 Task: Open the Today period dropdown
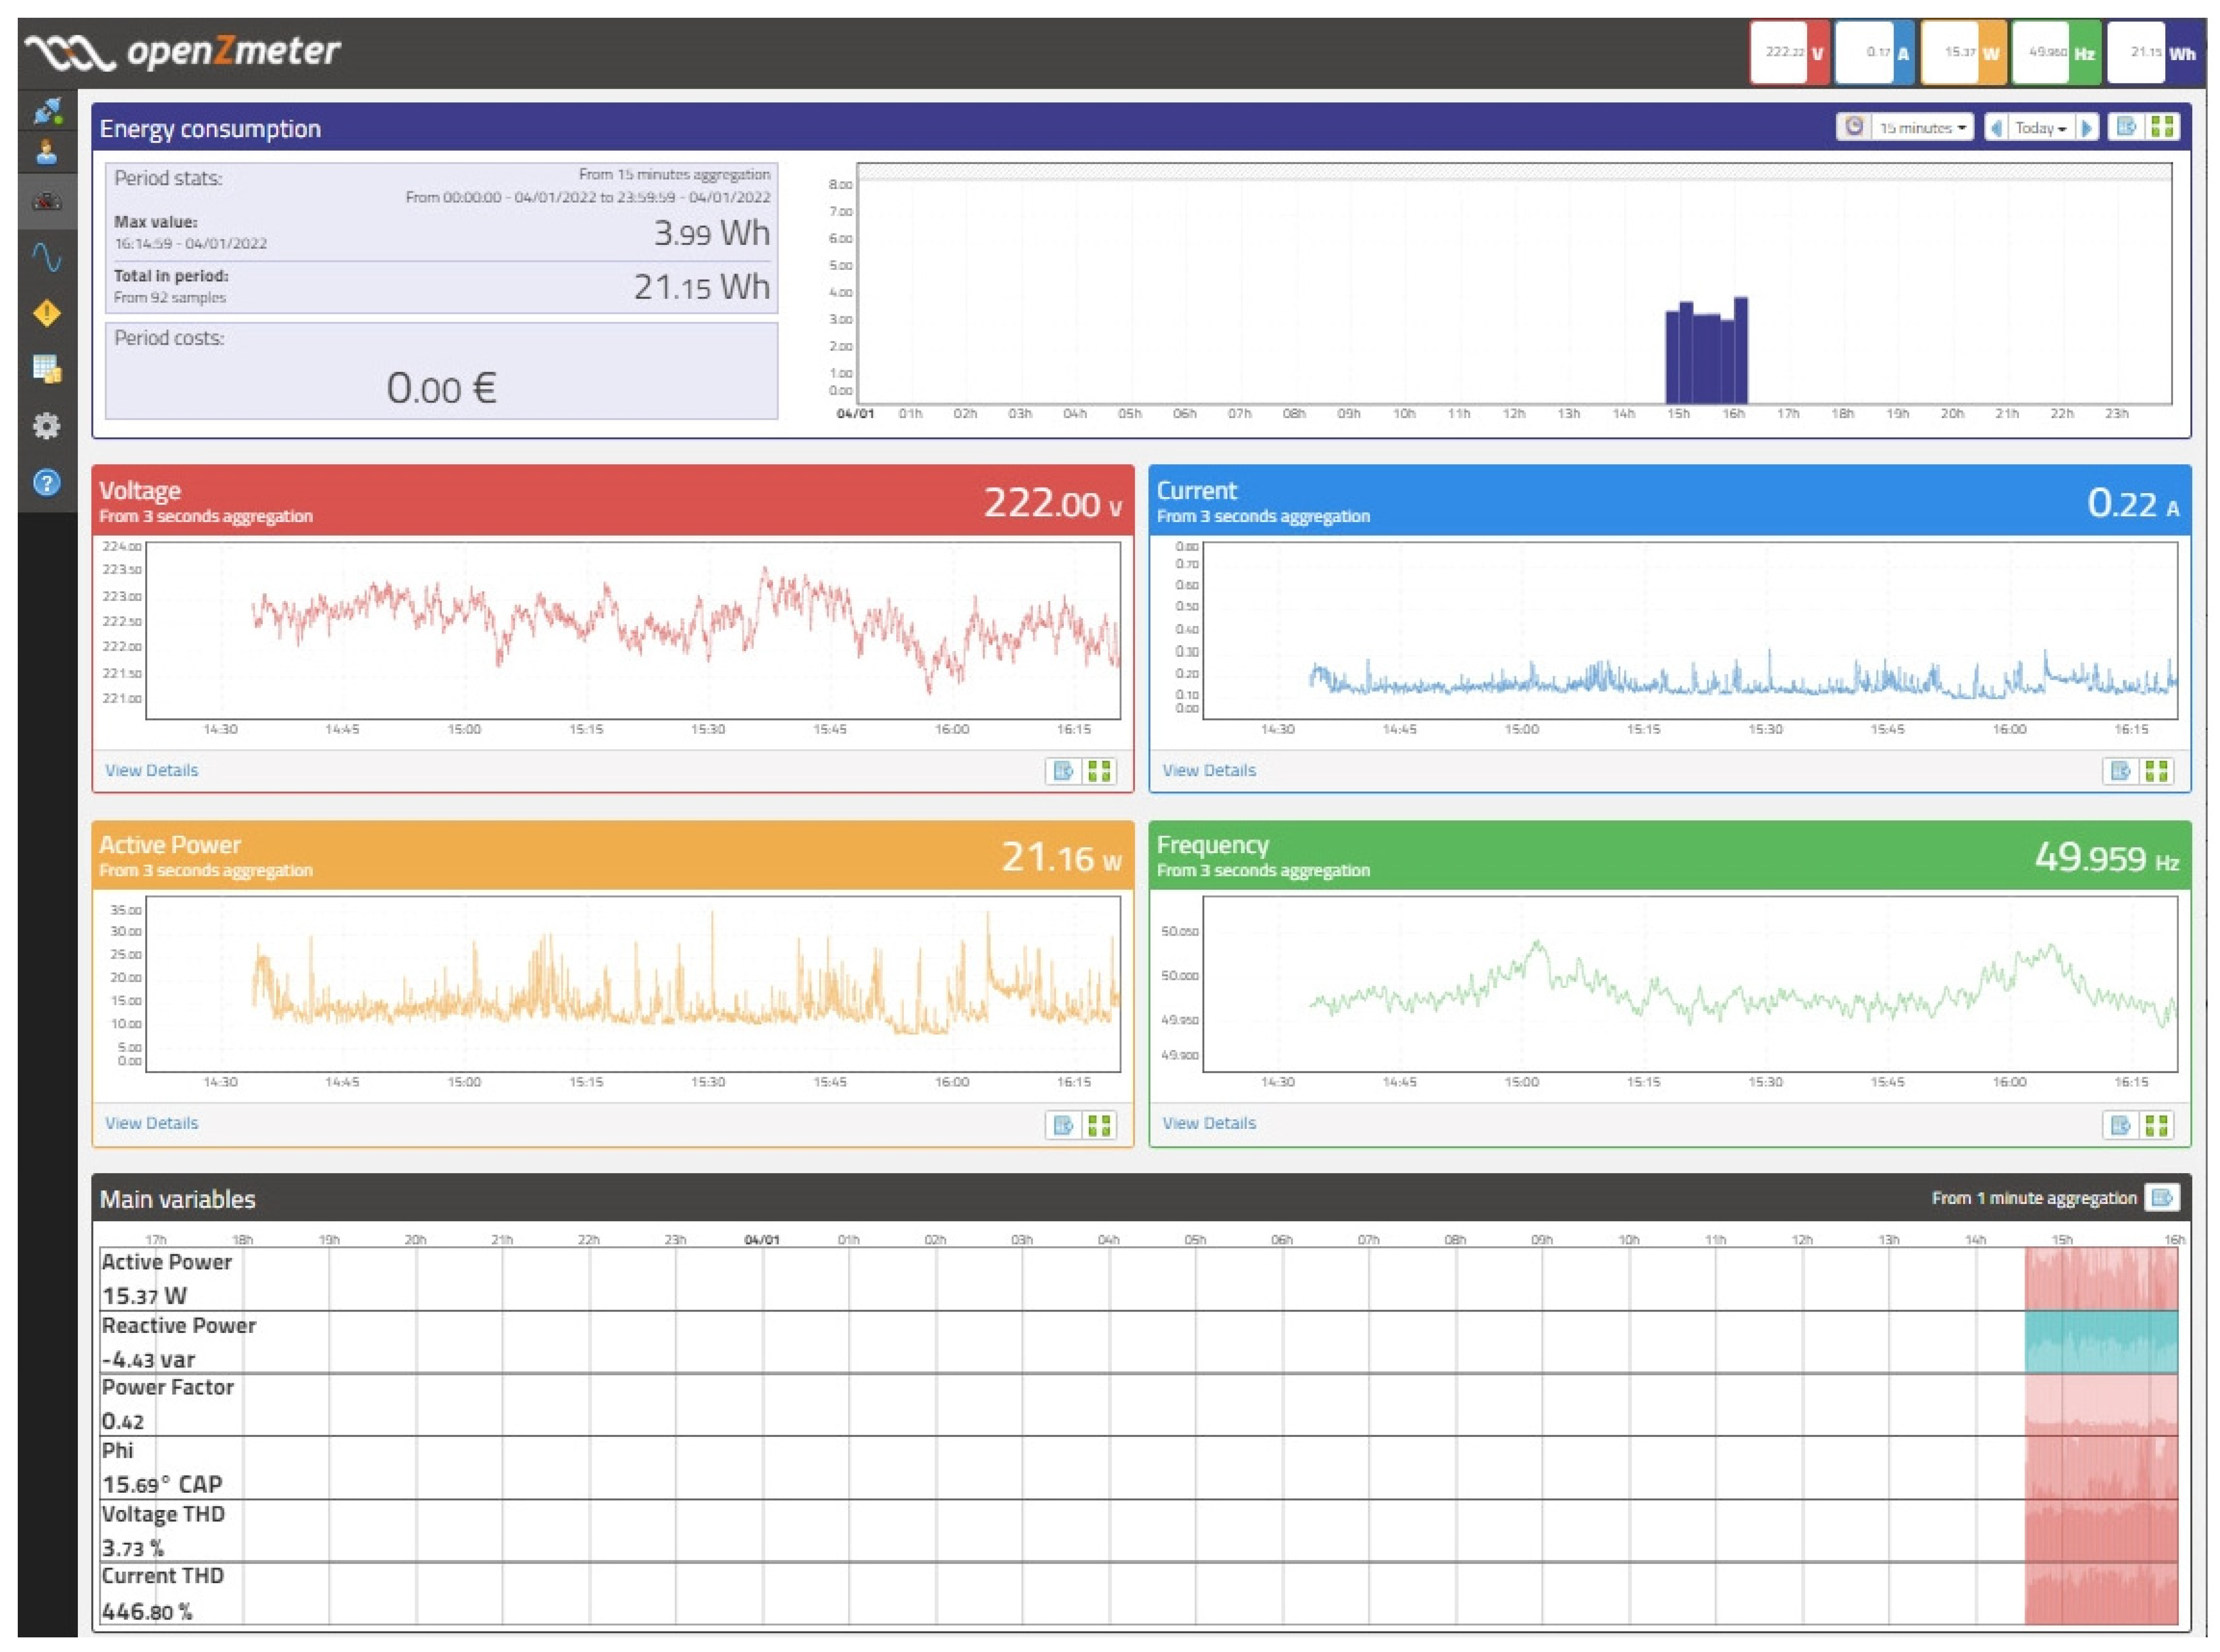pyautogui.click(x=2040, y=128)
